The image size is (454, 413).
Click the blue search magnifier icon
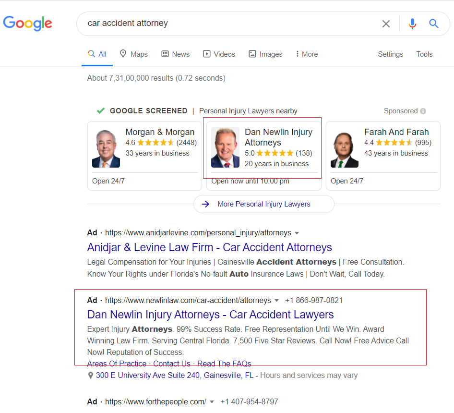tap(434, 24)
